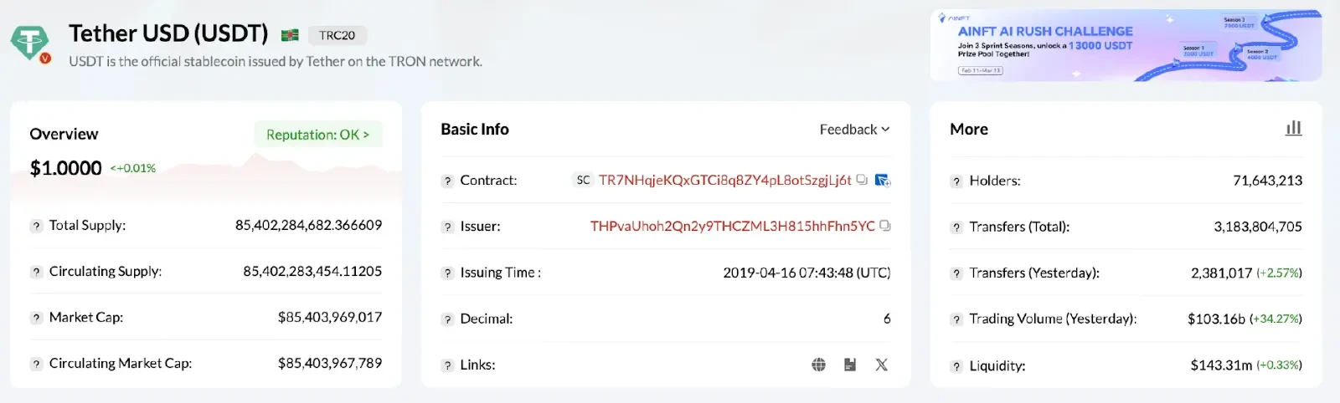Viewport: 1340px width, 403px height.
Task: Open the AINFT AI Rush Challenge banner
Action: (1126, 46)
